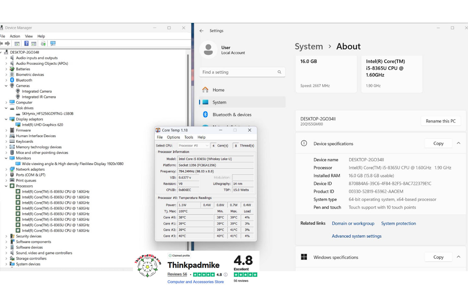This screenshot has width=468, height=294.
Task: Click the Network adapters category icon
Action: click(12, 169)
